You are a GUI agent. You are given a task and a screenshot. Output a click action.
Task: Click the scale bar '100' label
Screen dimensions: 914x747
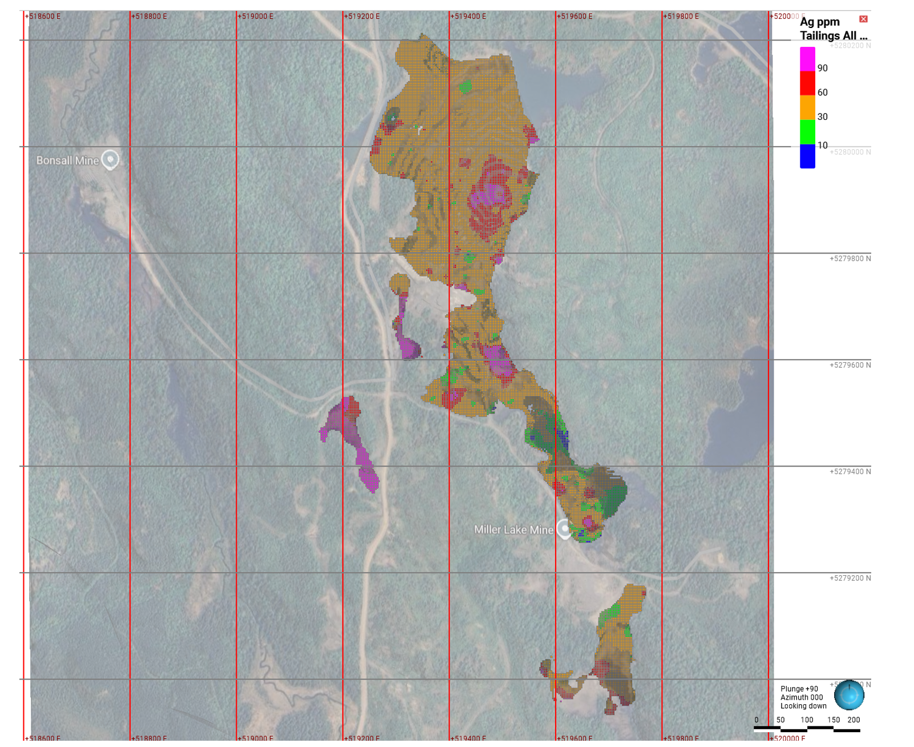[x=807, y=720]
